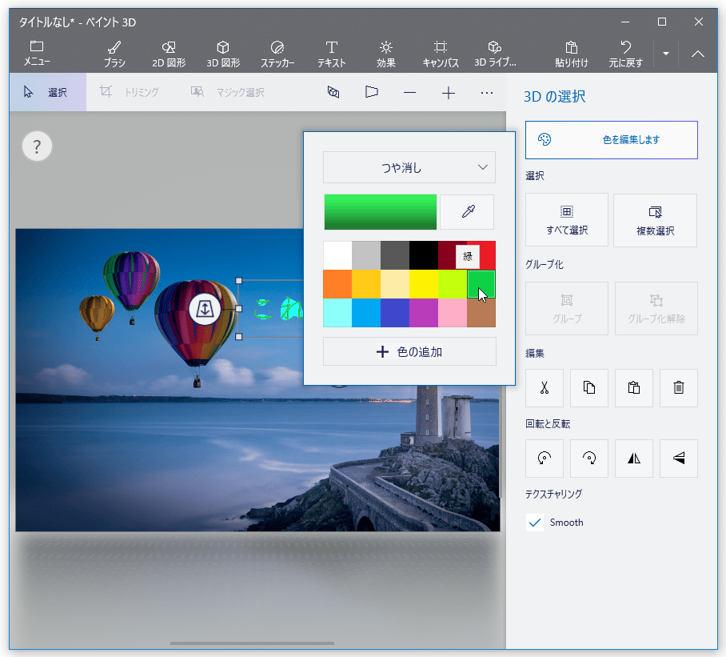Switch to the 2D 図形 tab
This screenshot has height=657, width=726.
[x=169, y=54]
